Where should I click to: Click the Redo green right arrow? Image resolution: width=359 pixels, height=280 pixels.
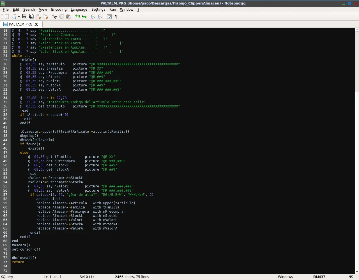84,17
